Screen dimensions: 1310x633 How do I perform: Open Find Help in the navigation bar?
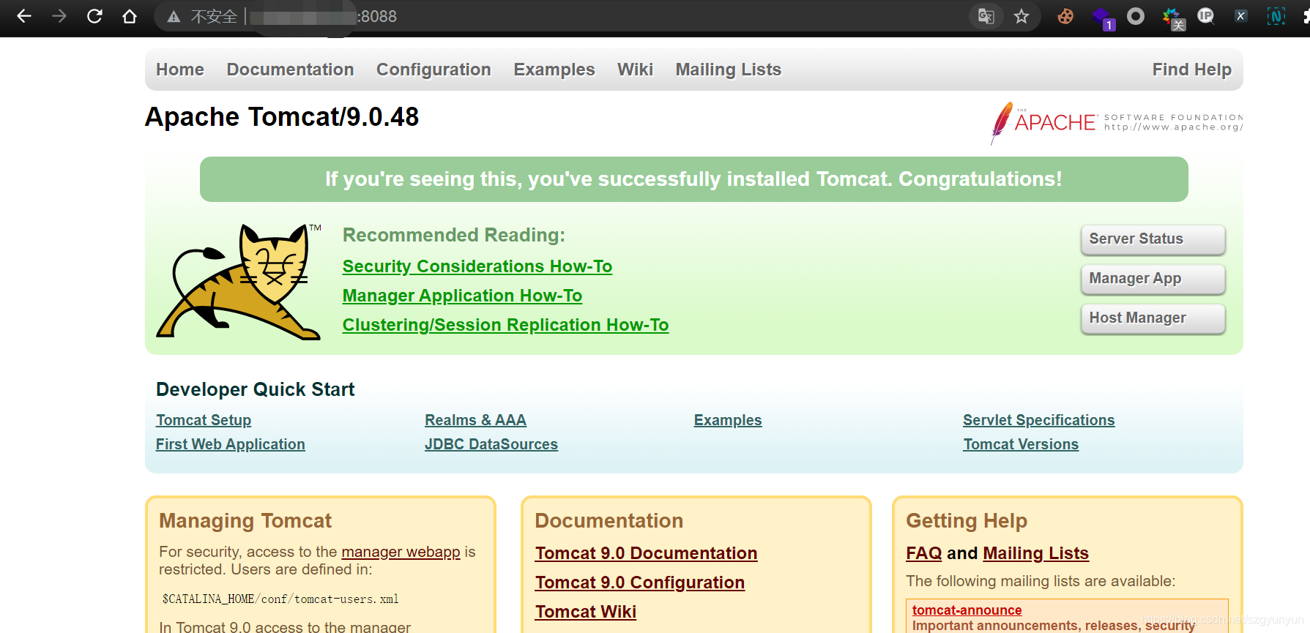[x=1192, y=70]
